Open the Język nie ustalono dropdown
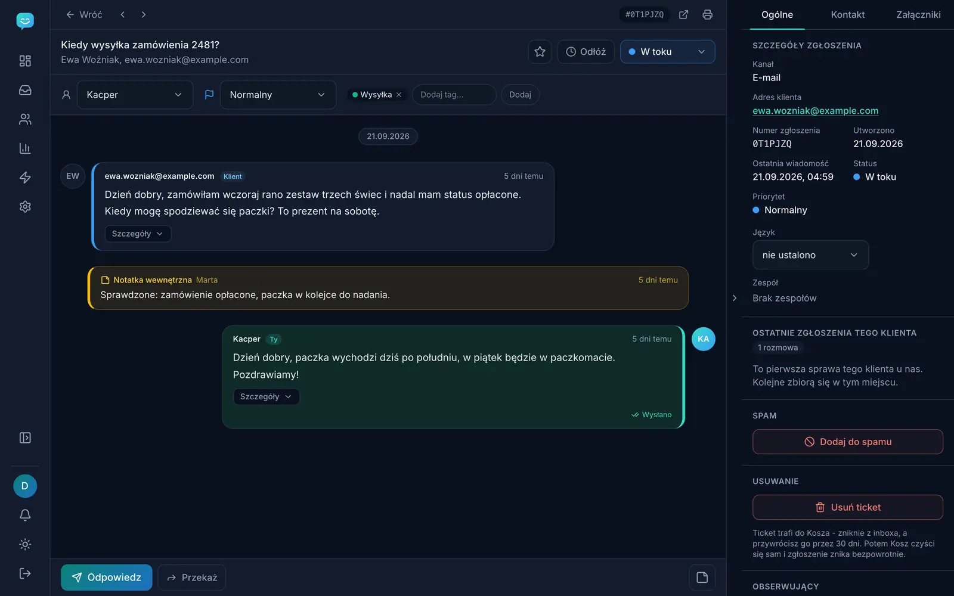This screenshot has height=596, width=954. coord(810,255)
